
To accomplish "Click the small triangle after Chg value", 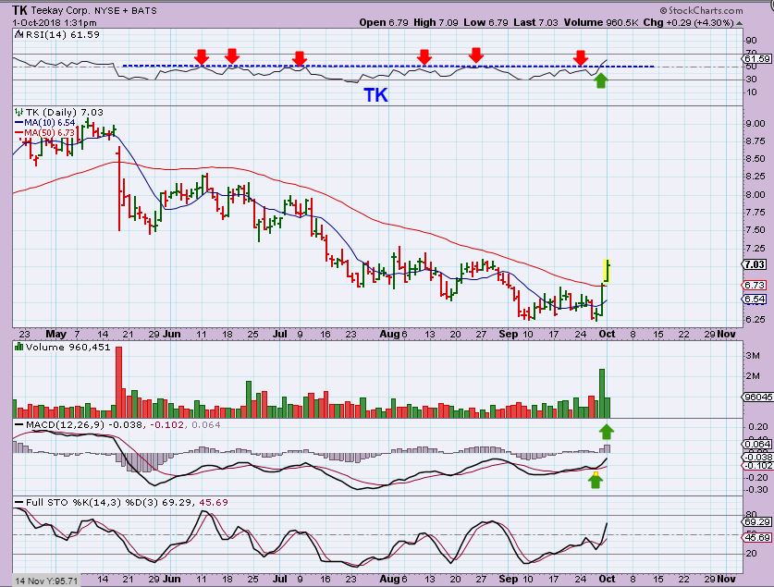I will (739, 23).
